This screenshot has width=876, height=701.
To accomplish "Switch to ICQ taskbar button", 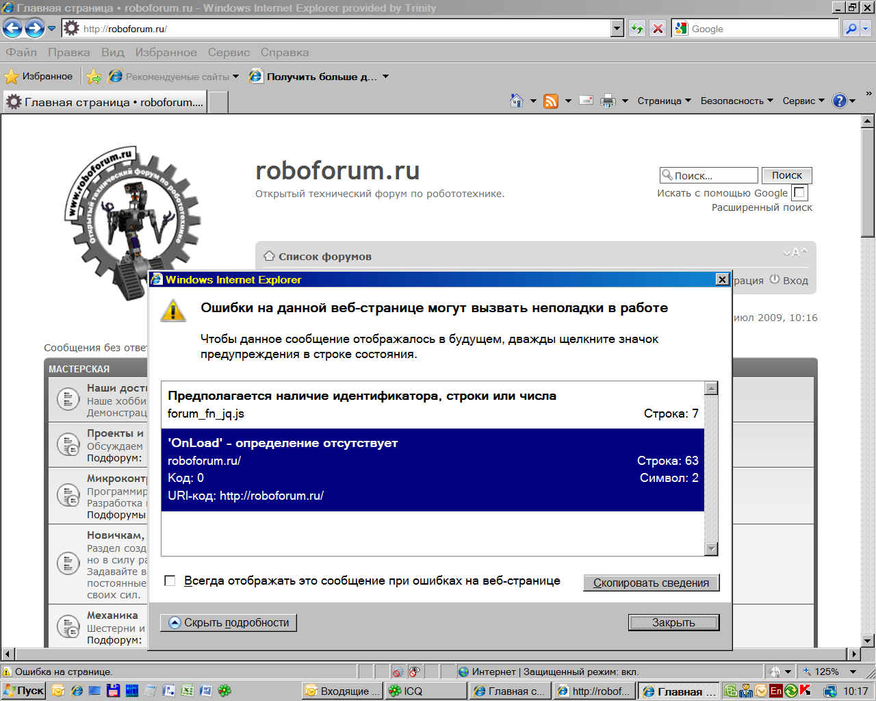I will tap(426, 691).
